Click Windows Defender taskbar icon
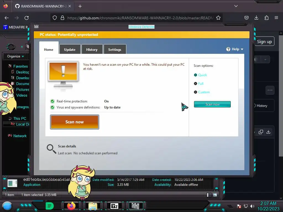Viewport: 283px width, 212px height. pos(136,206)
